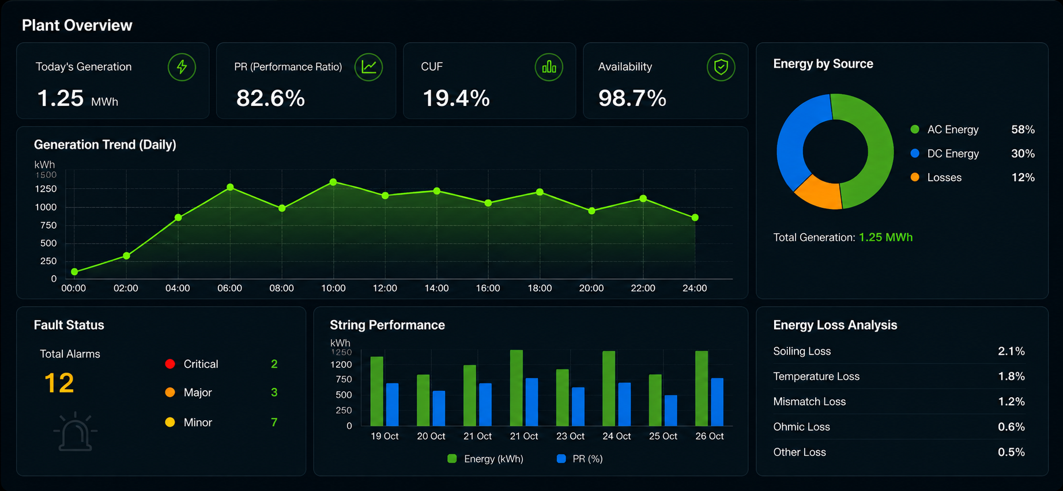1063x491 pixels.
Task: Click the blue PR bar for 26 Oct
Action: [717, 402]
